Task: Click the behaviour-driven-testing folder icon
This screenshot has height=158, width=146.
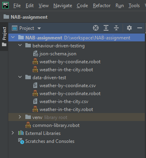Action: 28,45
